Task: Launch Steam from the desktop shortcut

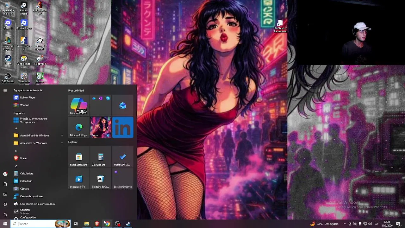Action: click(x=8, y=60)
